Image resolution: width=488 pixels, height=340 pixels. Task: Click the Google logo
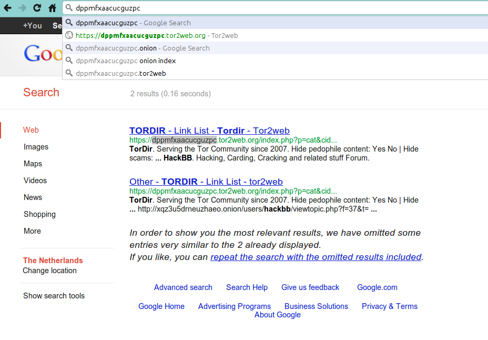click(43, 53)
